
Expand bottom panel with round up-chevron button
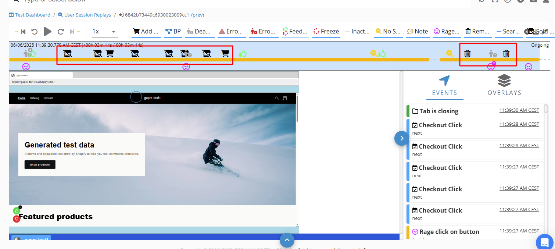[x=287, y=241]
